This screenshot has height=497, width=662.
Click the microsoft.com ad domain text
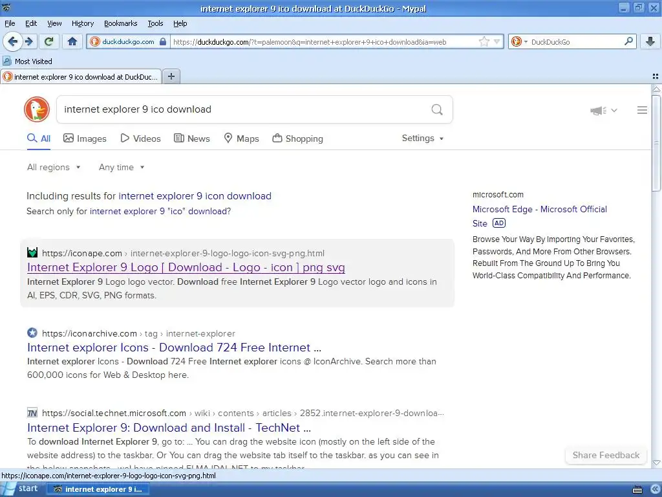[498, 194]
